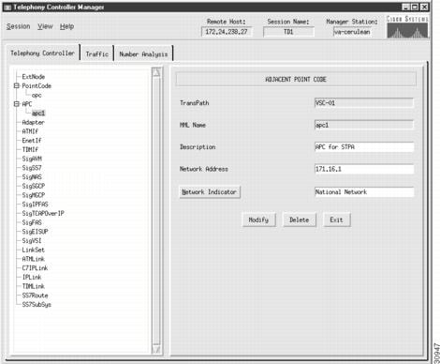Click the TransPath field showing VSC-01
The width and height of the screenshot is (440, 364).
click(364, 103)
